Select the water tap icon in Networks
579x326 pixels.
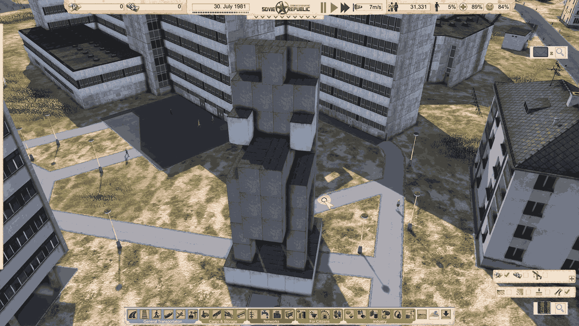265,314
